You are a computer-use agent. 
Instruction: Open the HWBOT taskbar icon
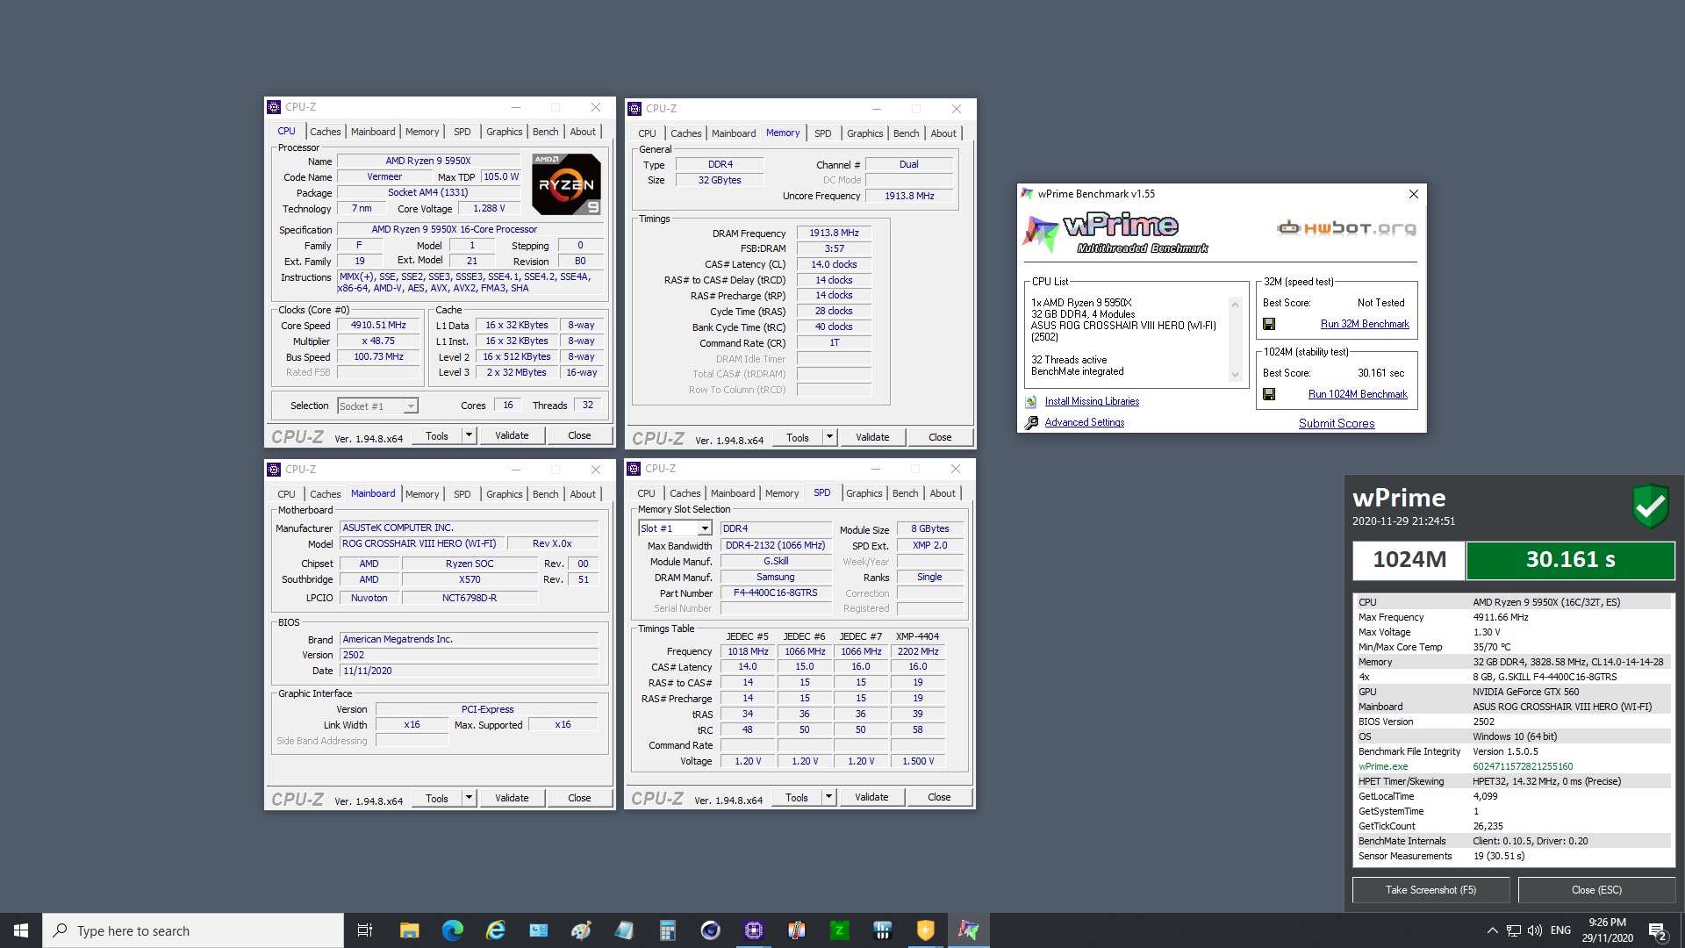click(882, 930)
